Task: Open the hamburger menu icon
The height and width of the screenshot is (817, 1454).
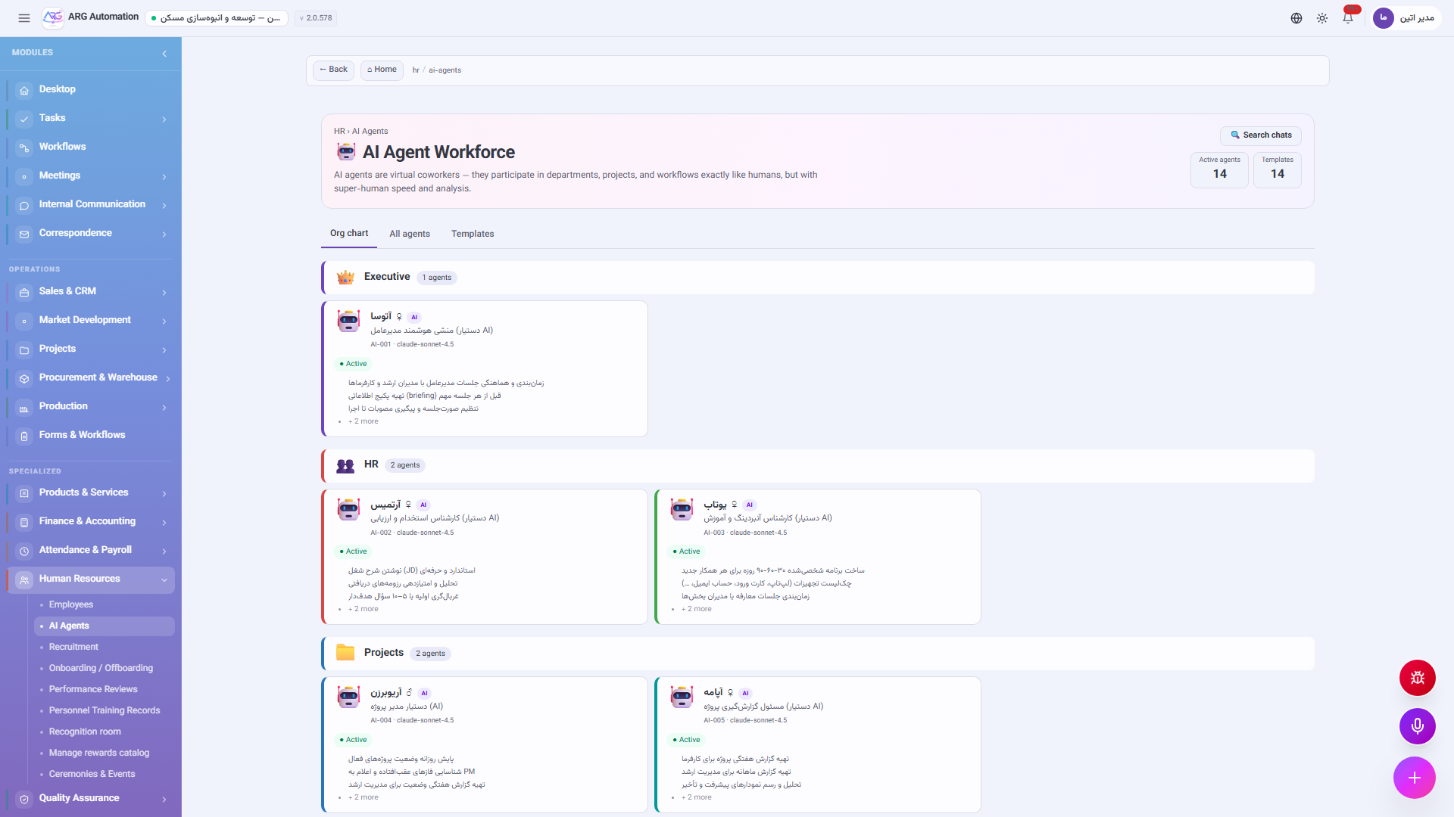Action: pos(24,18)
